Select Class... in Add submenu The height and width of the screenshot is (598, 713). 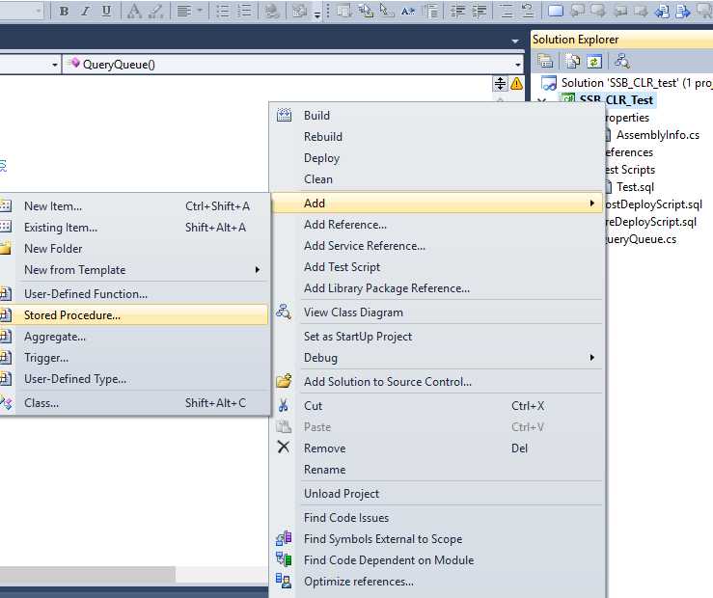tap(134, 402)
